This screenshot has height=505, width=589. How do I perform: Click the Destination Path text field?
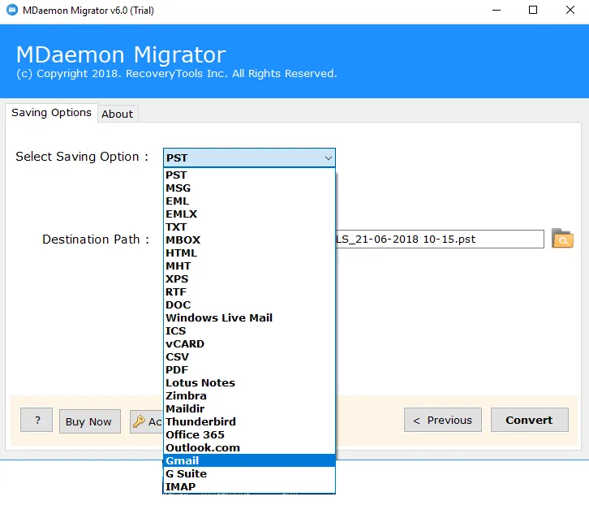438,239
